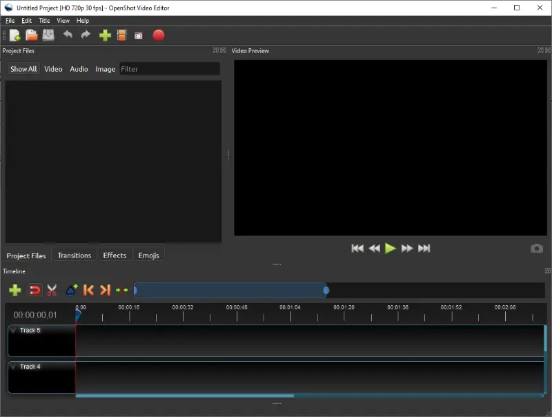Add a marker with the blue drop icon
552x417 pixels.
[72, 290]
